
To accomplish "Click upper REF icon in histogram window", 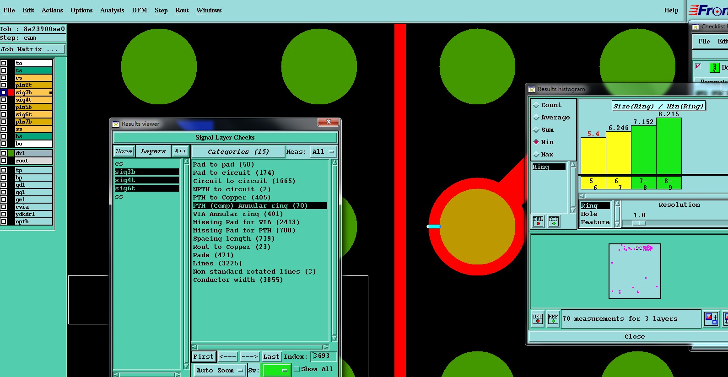I will tap(554, 221).
